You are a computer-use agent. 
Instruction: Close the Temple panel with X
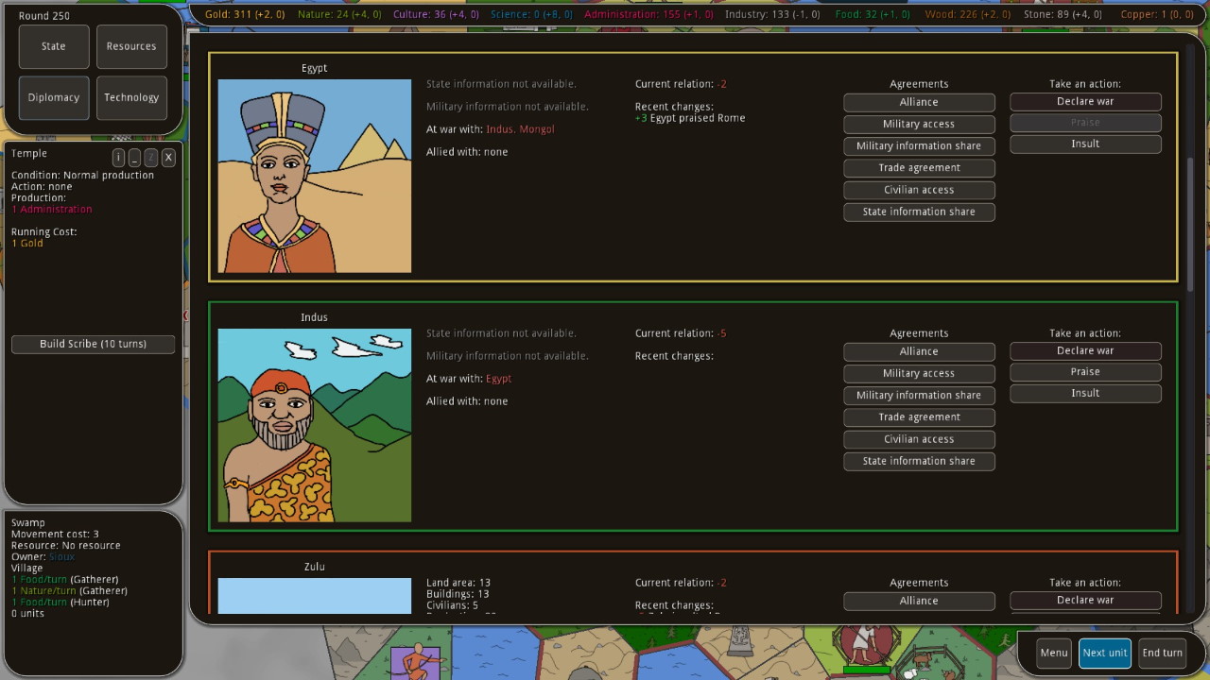point(168,158)
